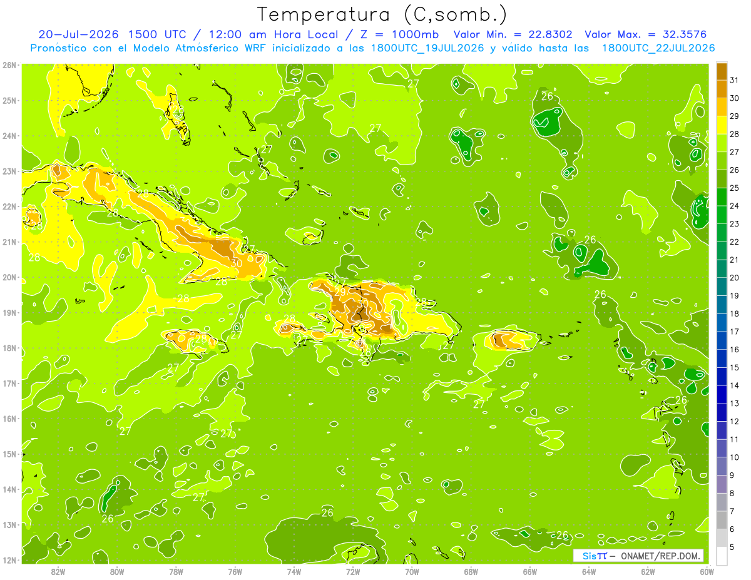Click longitude axis label "78W"
This screenshot has width=751, height=580.
point(176,571)
